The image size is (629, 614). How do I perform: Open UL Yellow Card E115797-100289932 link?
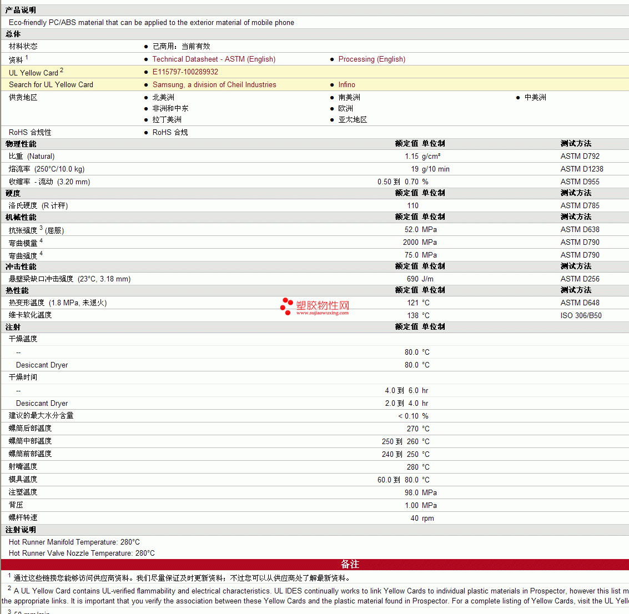185,72
